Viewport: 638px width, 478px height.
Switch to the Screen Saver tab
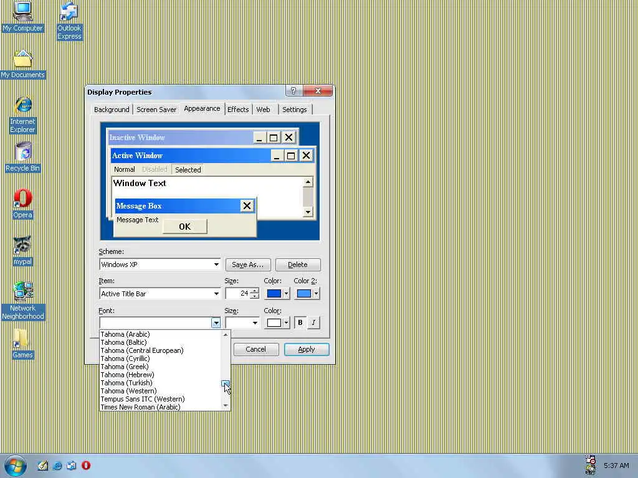tap(156, 110)
